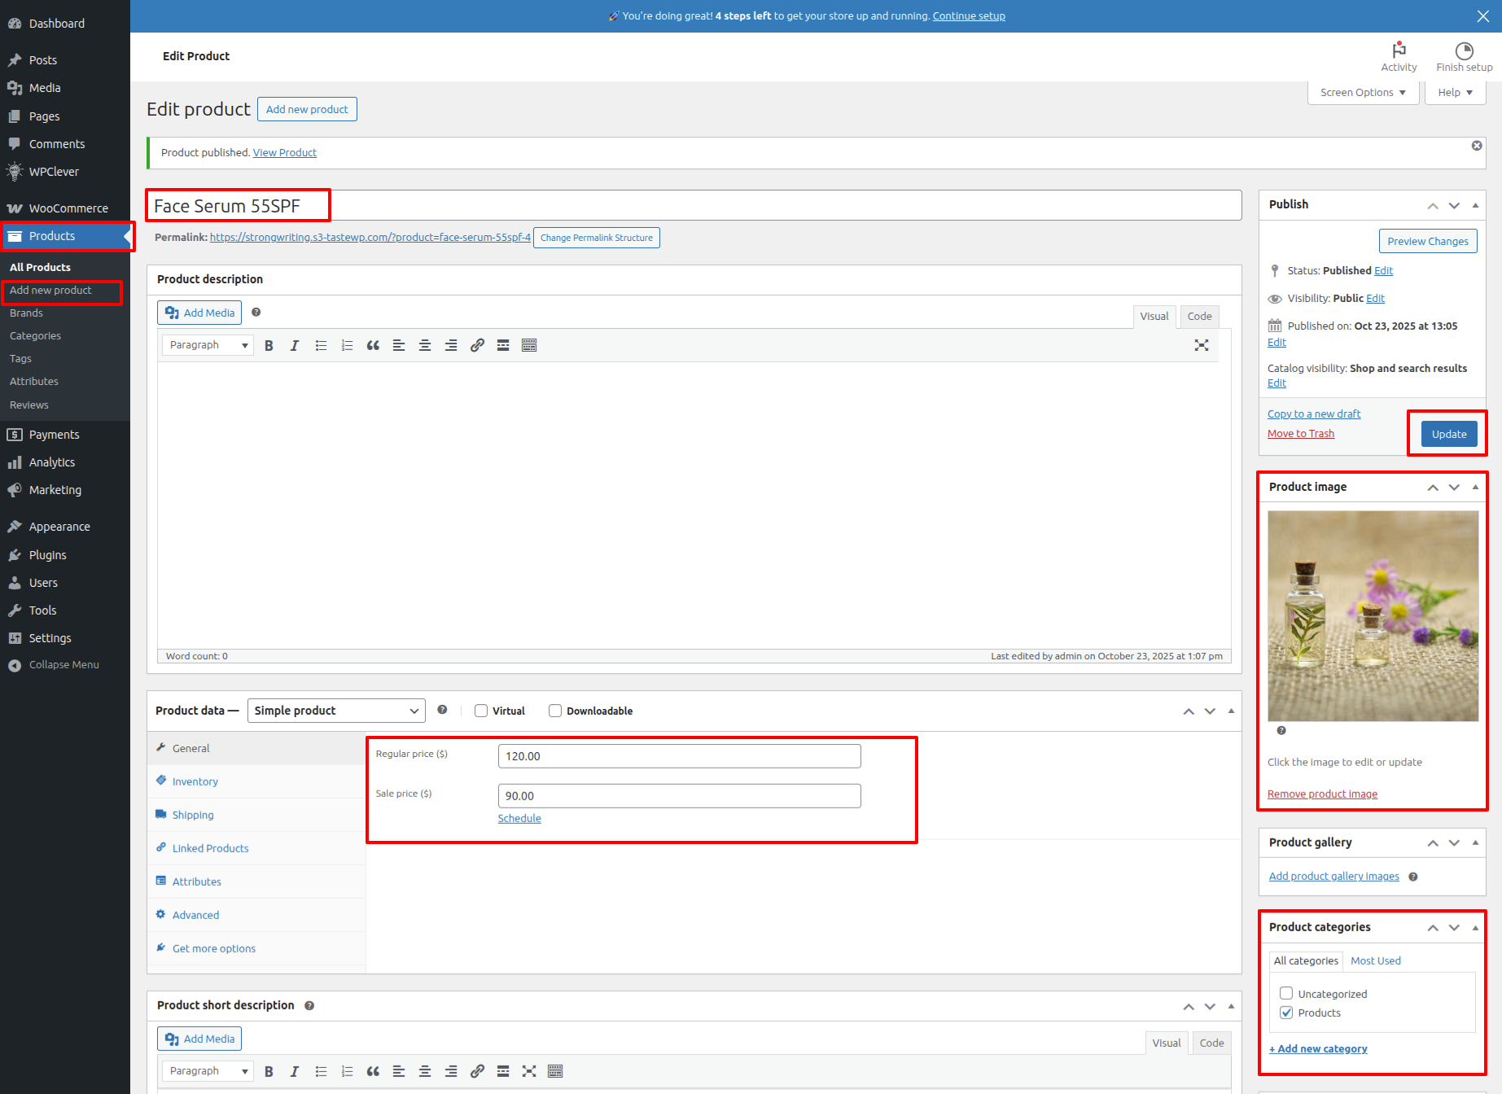
Task: Open the Paragraph format dropdown in description
Action: pyautogui.click(x=208, y=345)
